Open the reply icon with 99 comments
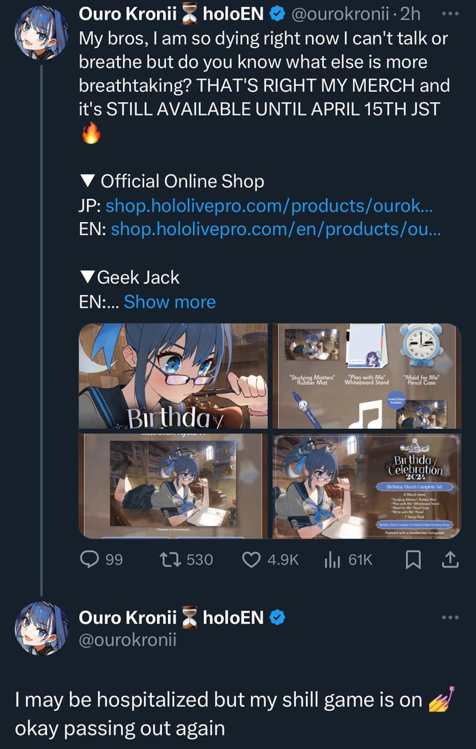The image size is (476, 749). [90, 559]
